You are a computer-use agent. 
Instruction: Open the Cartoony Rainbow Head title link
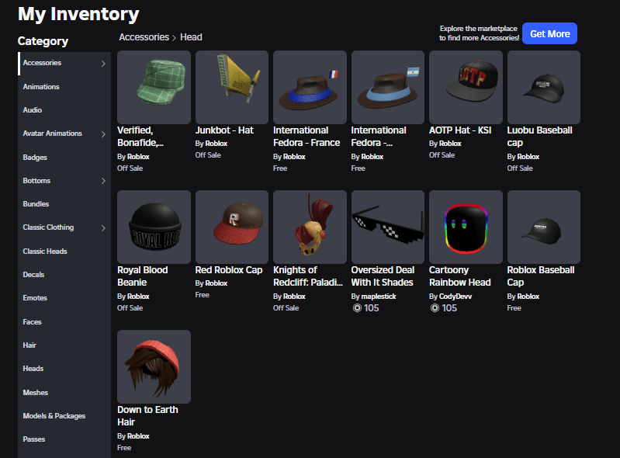460,276
